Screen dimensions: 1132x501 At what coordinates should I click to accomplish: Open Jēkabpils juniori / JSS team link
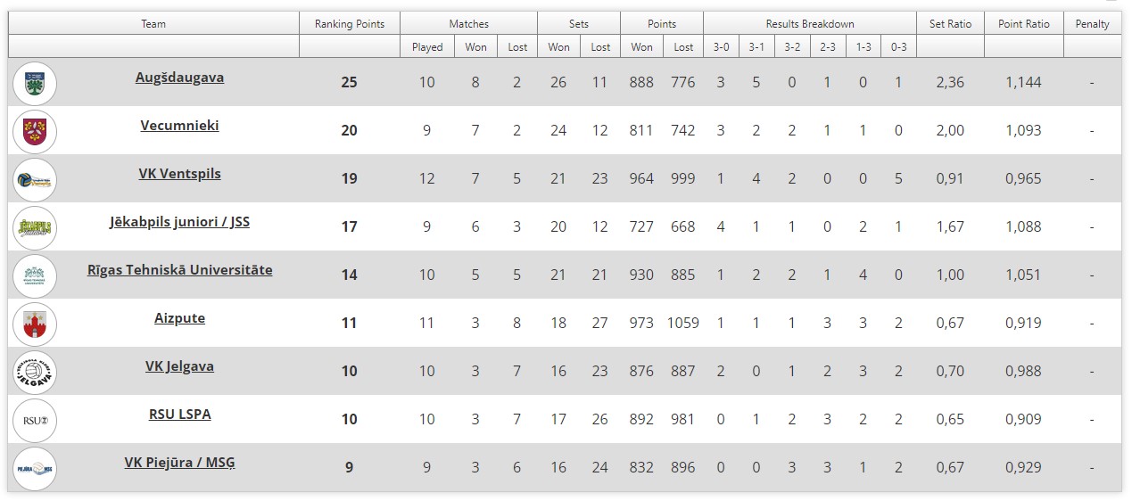point(179,222)
